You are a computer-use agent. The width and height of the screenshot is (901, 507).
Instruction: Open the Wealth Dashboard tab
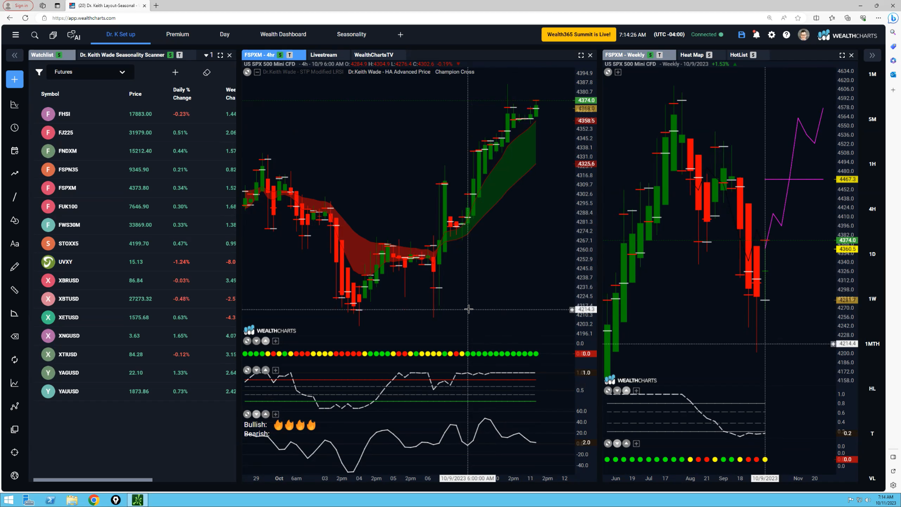pos(283,34)
